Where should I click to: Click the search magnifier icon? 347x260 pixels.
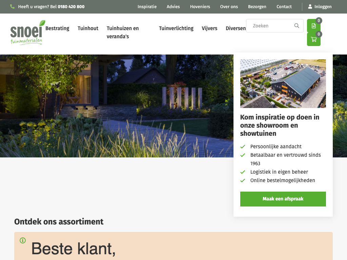click(x=297, y=26)
